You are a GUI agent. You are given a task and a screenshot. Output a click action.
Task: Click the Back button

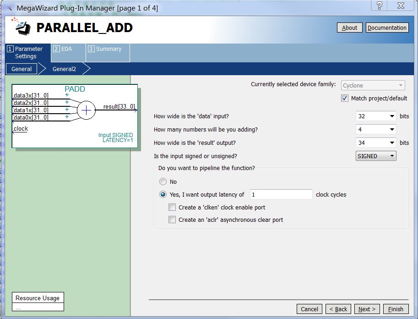338,309
